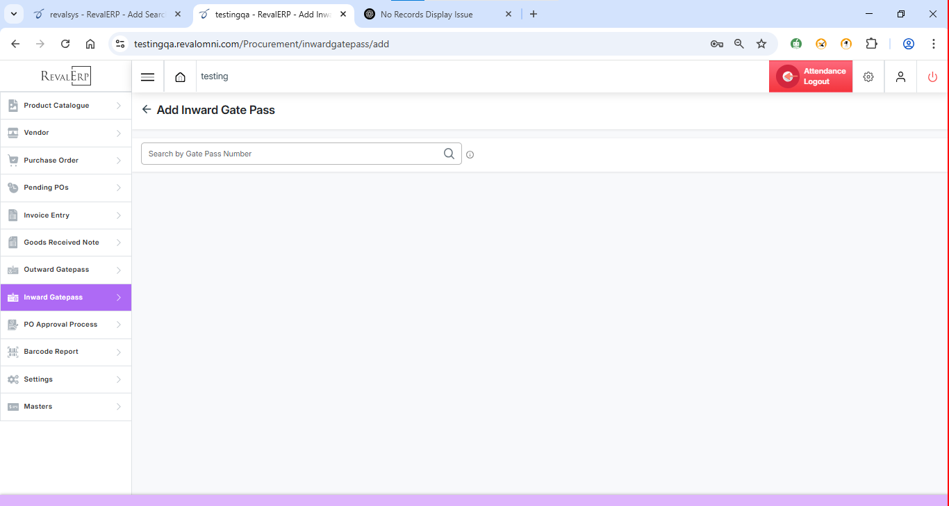949x506 pixels.
Task: Open the user profile icon
Action: pos(900,77)
